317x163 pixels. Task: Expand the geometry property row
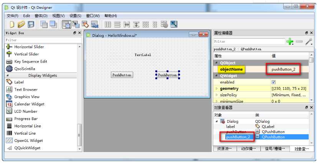[x=216, y=89]
